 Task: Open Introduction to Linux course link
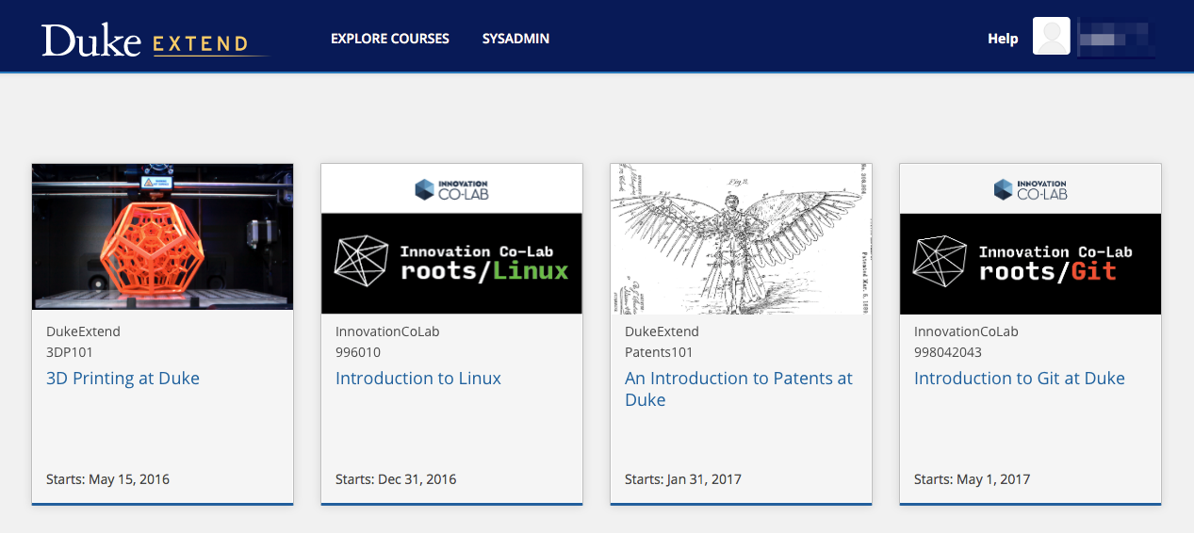click(x=418, y=379)
